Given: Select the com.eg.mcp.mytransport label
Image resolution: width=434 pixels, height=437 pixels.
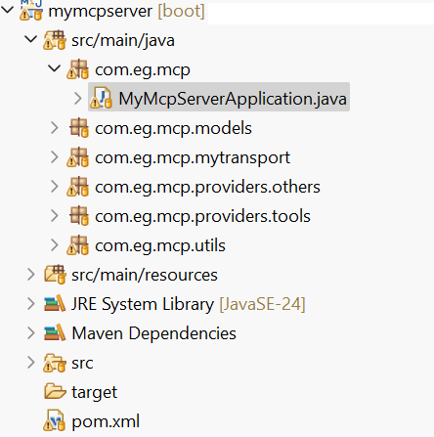Looking at the screenshot, I should click(x=193, y=158).
